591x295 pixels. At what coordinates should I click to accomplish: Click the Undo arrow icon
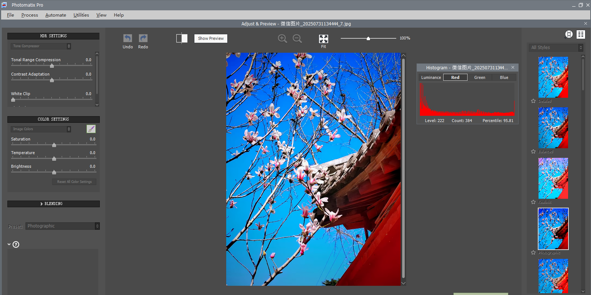128,38
